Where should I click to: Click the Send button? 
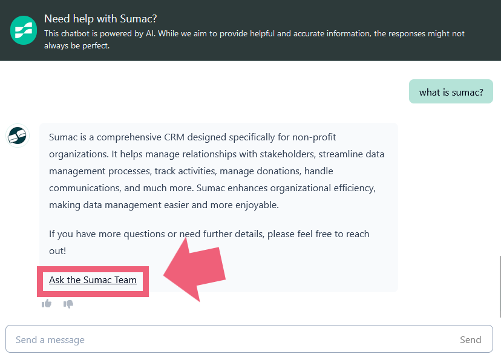pyautogui.click(x=470, y=339)
